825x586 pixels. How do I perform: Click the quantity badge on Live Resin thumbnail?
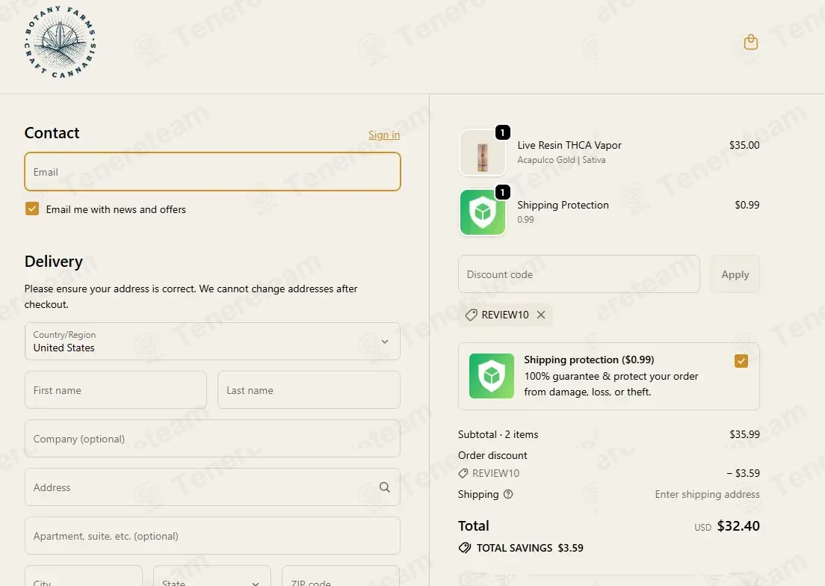pos(502,132)
